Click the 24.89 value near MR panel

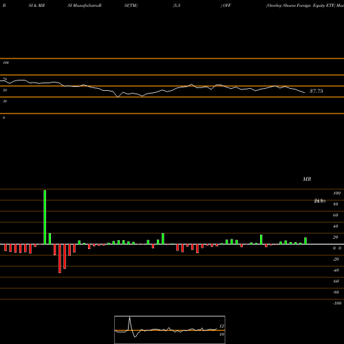tap(320, 201)
